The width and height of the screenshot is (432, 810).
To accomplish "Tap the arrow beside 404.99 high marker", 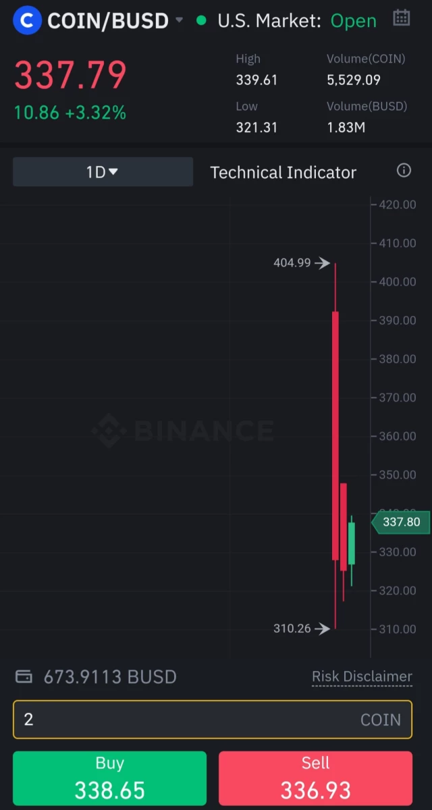I will pyautogui.click(x=323, y=263).
